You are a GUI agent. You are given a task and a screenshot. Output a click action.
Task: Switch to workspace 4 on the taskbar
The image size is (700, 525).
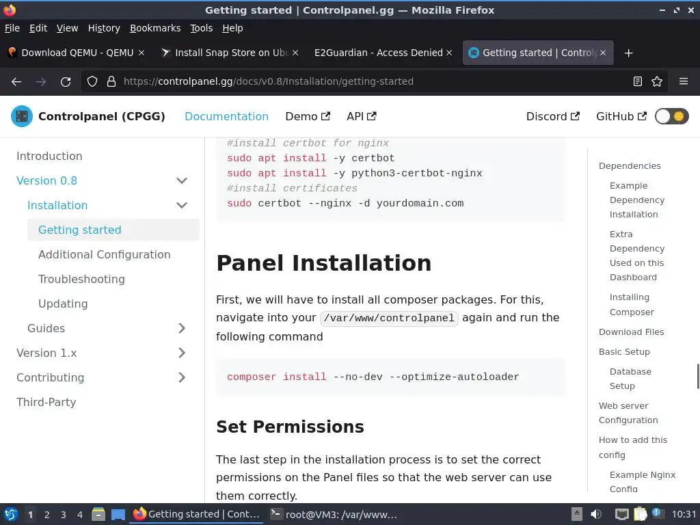point(79,515)
